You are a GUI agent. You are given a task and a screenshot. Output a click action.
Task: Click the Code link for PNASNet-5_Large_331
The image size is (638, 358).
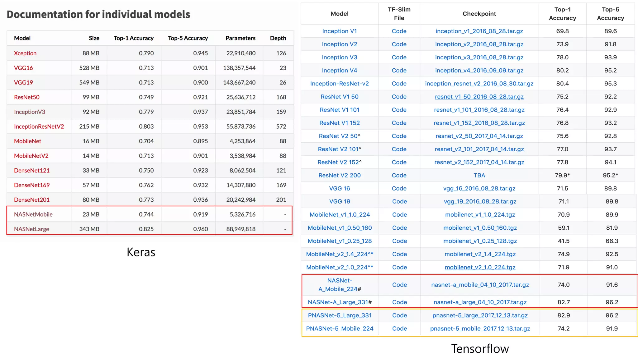click(x=400, y=315)
